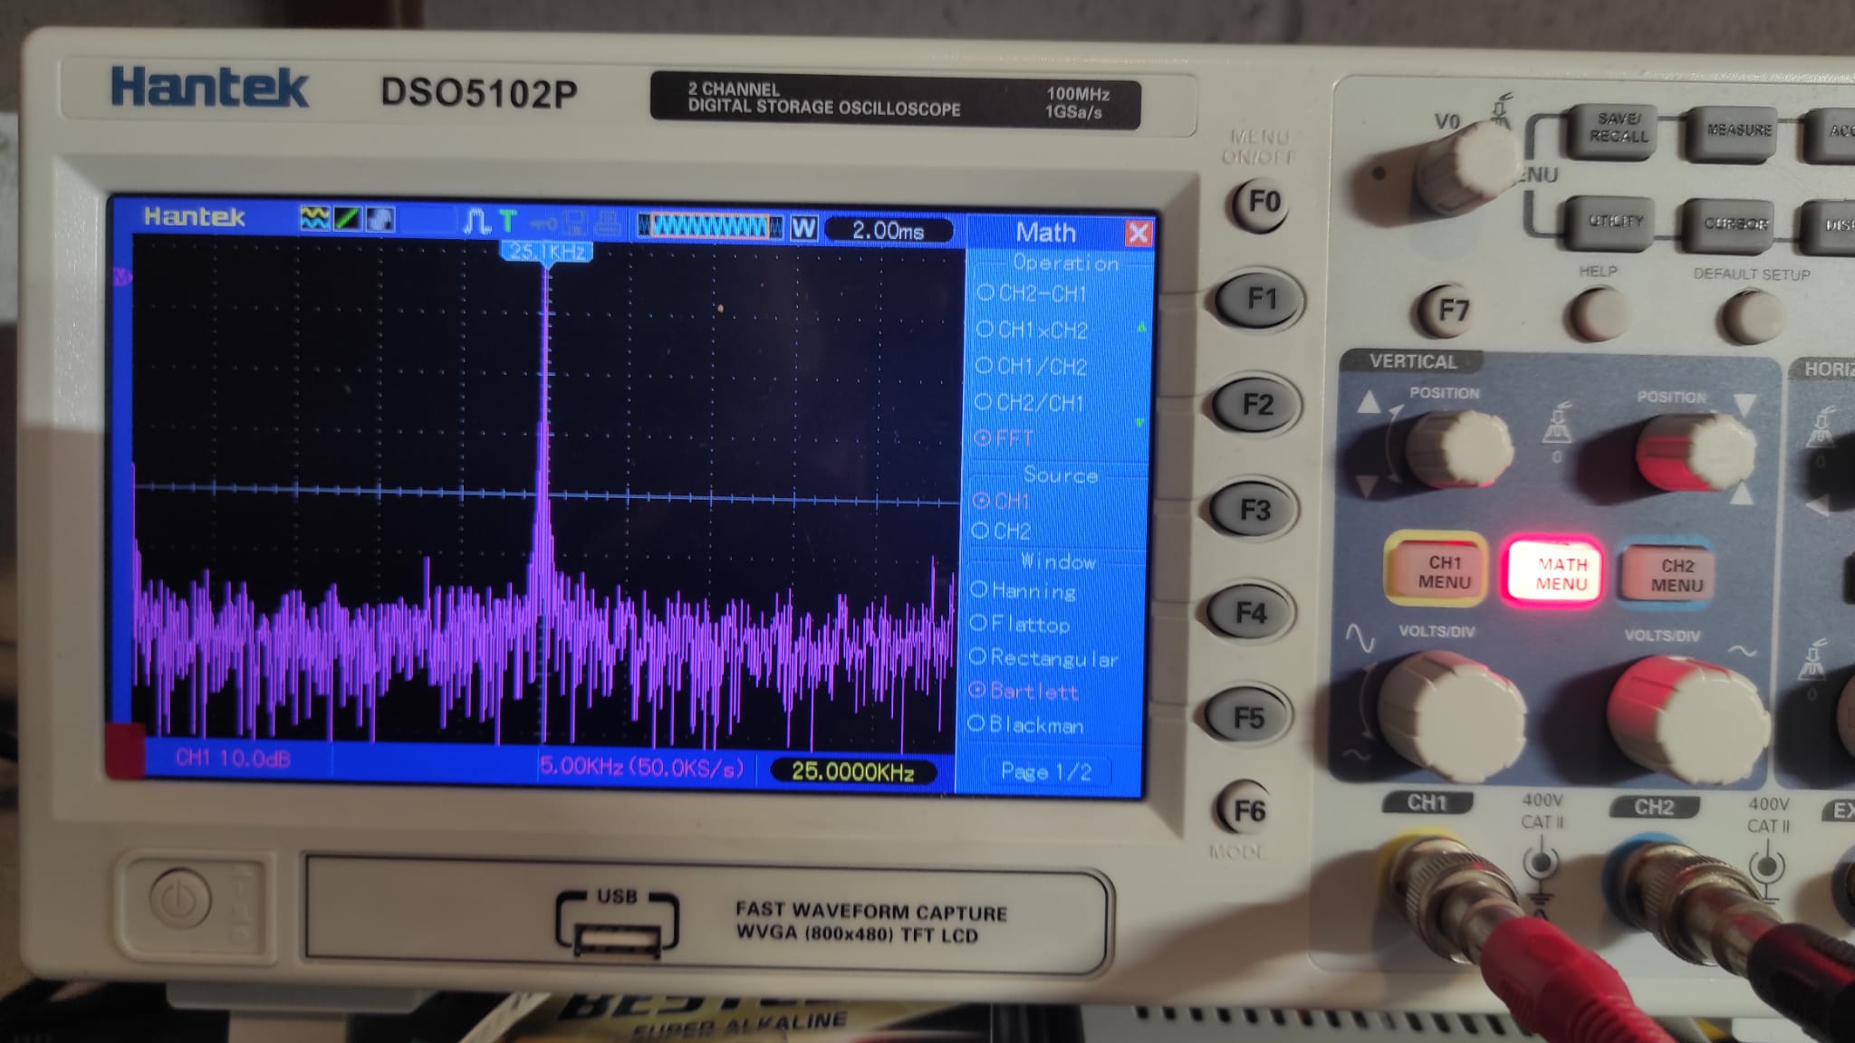Screen dimensions: 1855x1043
Task: Select the Bartlett window option
Action: 1024,692
